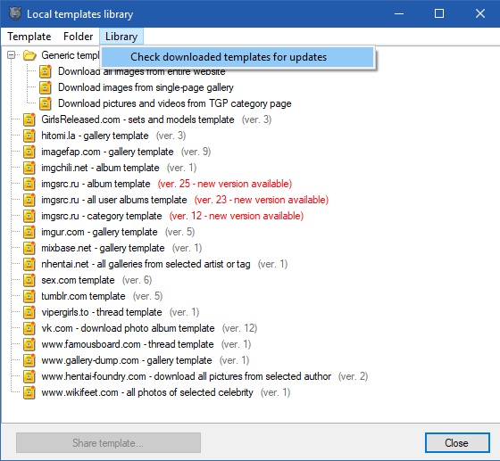Select imgsrc.ru - album template
Image resolution: width=500 pixels, height=461 pixels.
(96, 184)
